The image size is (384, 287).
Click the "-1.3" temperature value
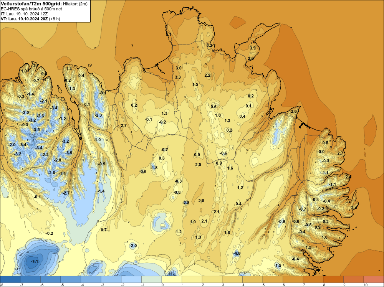[x=71, y=89]
